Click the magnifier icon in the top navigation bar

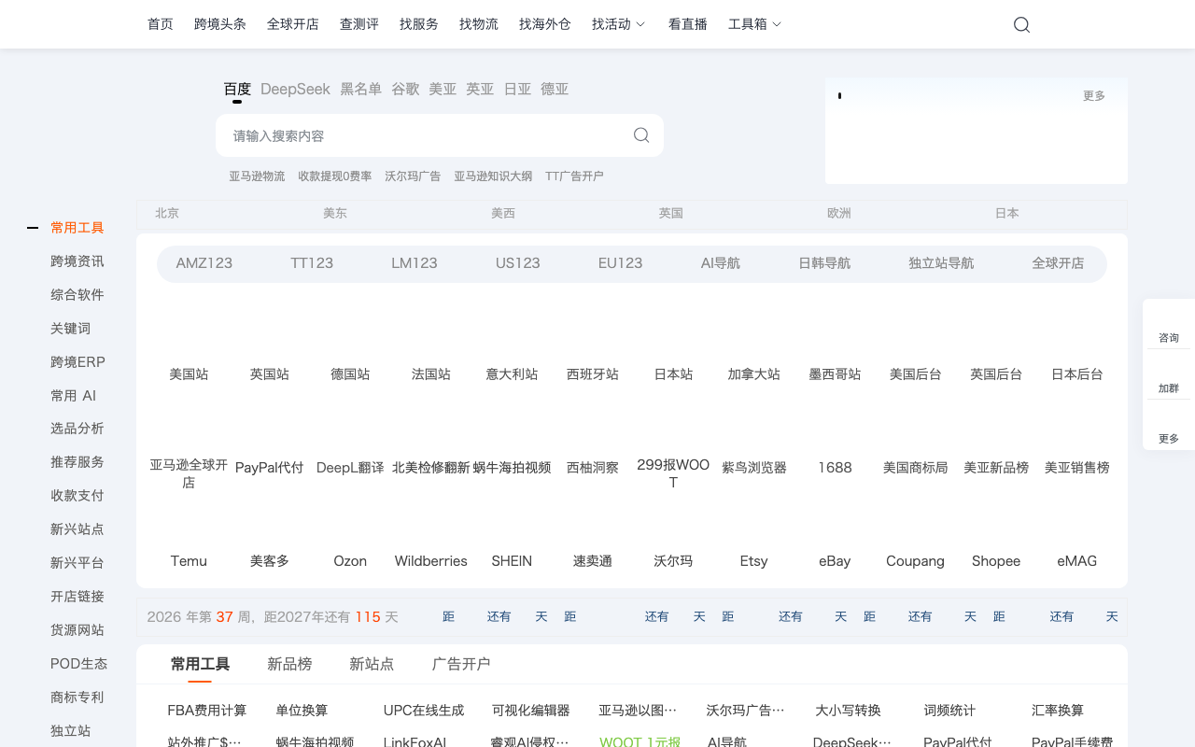click(1021, 24)
